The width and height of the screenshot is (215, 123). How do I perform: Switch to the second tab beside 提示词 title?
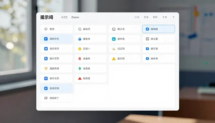75,17
